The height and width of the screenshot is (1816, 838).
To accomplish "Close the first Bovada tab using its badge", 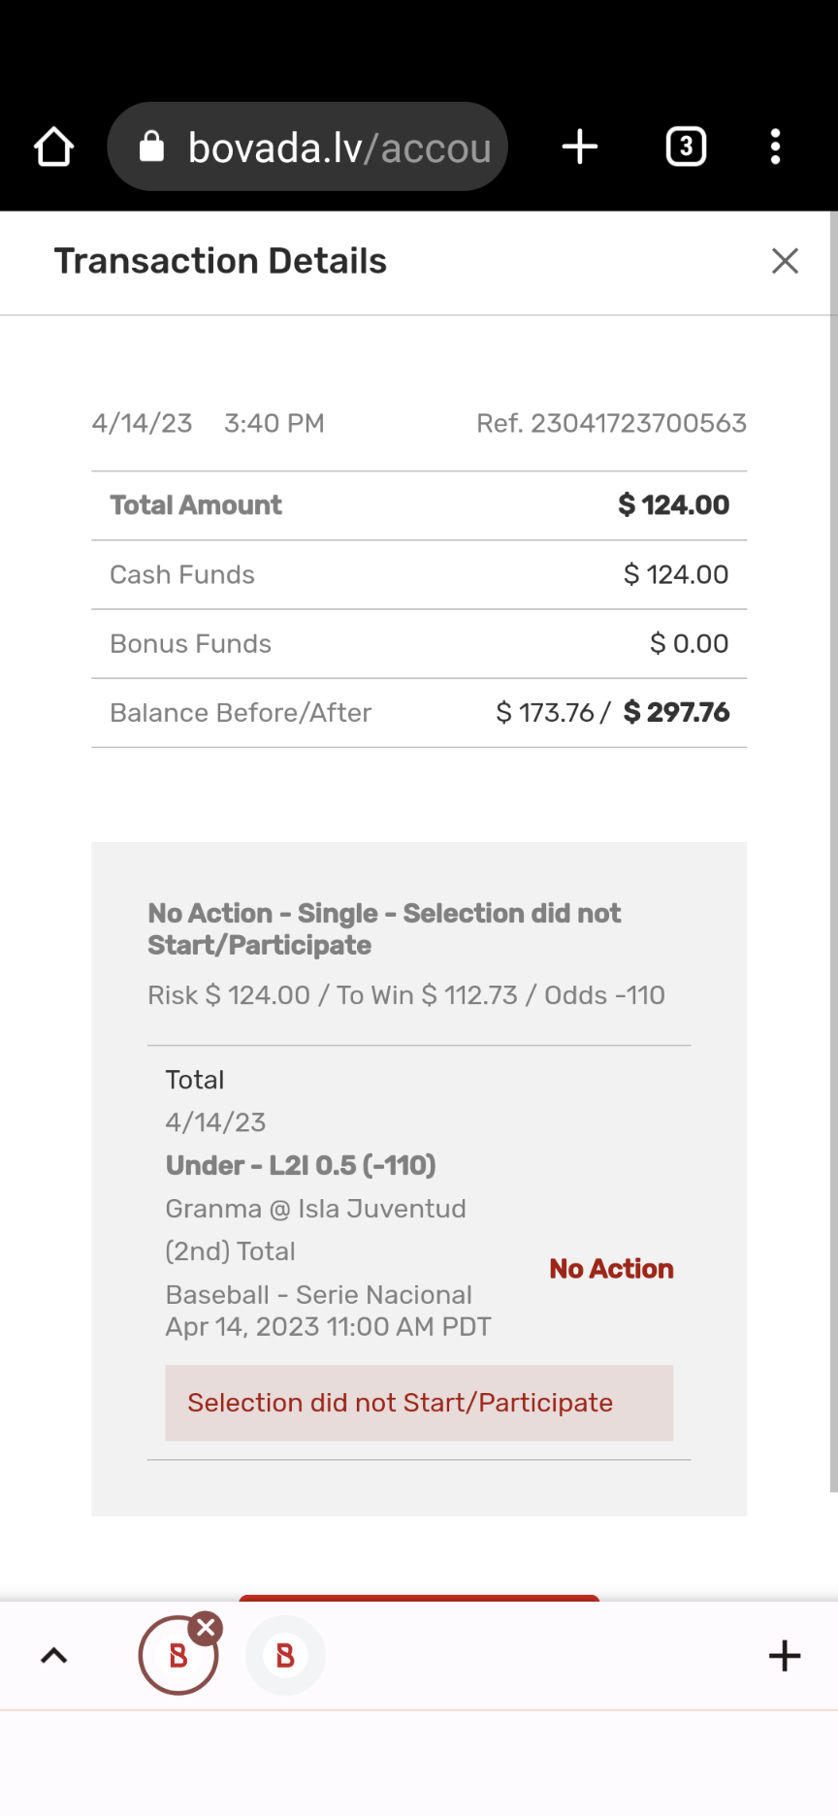I will (206, 1628).
